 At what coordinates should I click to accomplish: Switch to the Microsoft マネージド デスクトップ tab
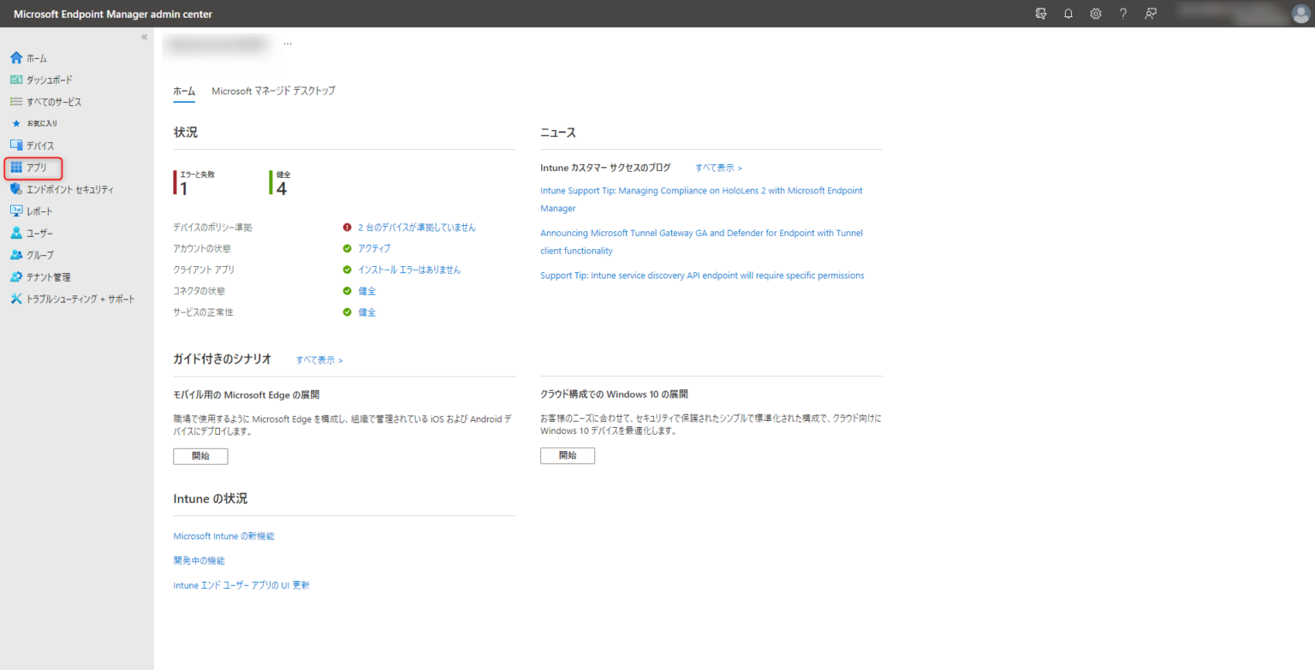click(x=273, y=91)
